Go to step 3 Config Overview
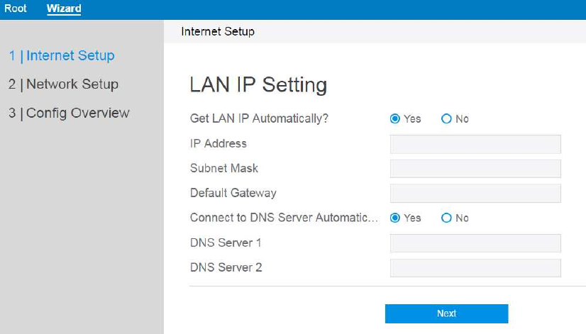The width and height of the screenshot is (586, 334). (x=69, y=113)
